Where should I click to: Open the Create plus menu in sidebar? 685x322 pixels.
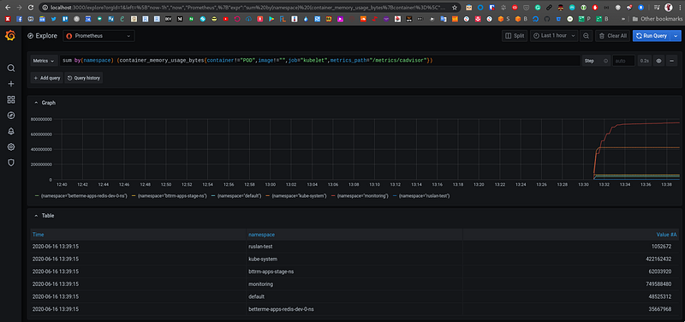[x=11, y=84]
